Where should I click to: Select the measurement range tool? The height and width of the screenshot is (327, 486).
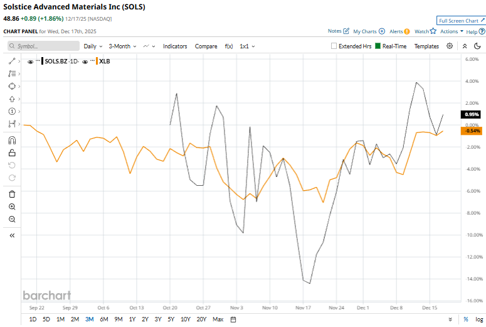point(12,124)
